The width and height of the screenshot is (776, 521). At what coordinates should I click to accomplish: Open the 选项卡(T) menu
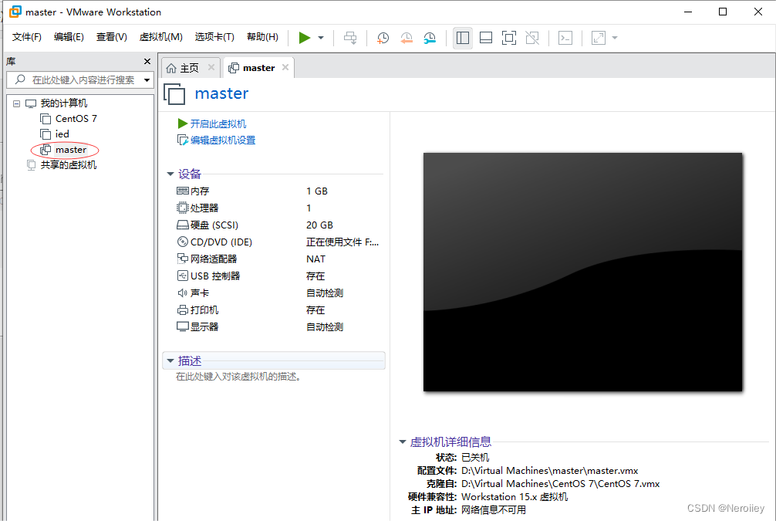pos(214,37)
